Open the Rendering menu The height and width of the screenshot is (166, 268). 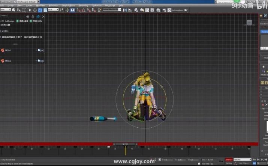[83, 6]
